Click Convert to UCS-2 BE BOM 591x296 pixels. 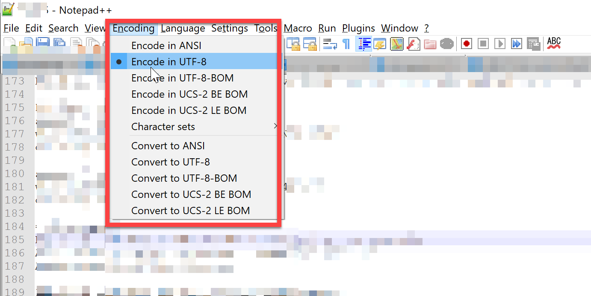pyautogui.click(x=194, y=194)
